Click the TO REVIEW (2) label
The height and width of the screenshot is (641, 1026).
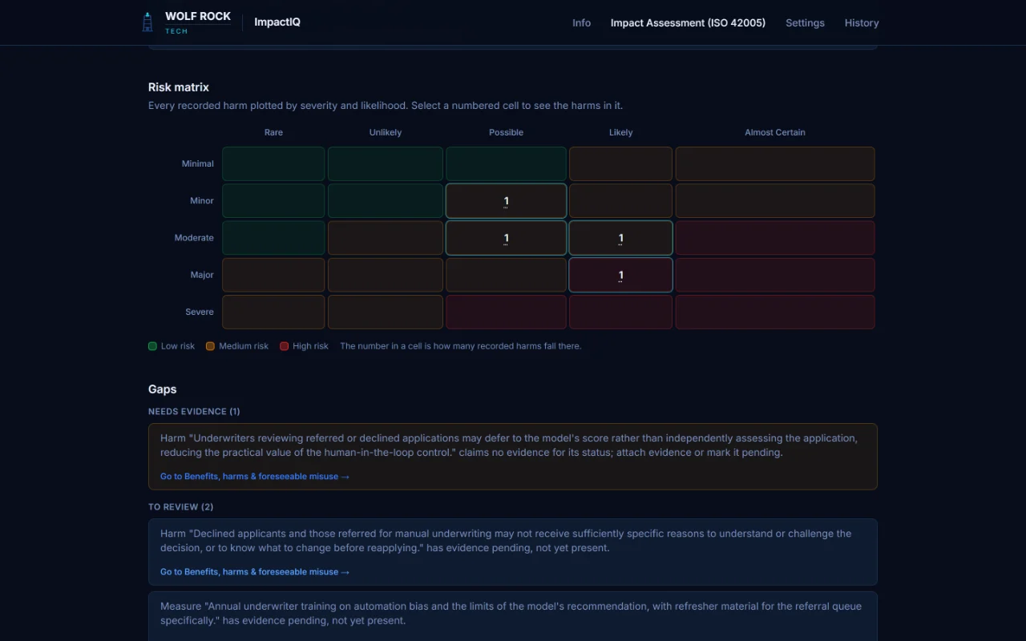[x=181, y=506]
